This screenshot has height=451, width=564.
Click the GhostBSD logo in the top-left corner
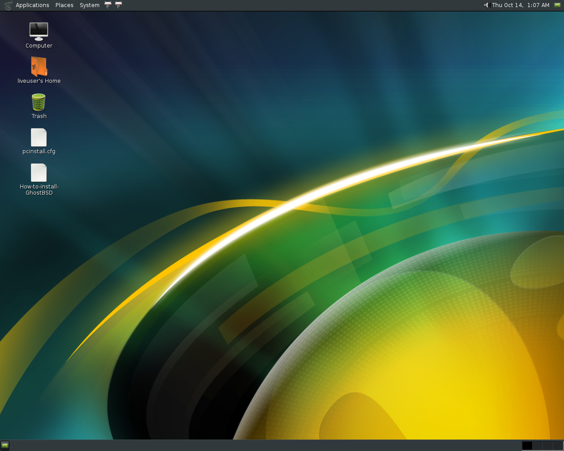pyautogui.click(x=7, y=5)
